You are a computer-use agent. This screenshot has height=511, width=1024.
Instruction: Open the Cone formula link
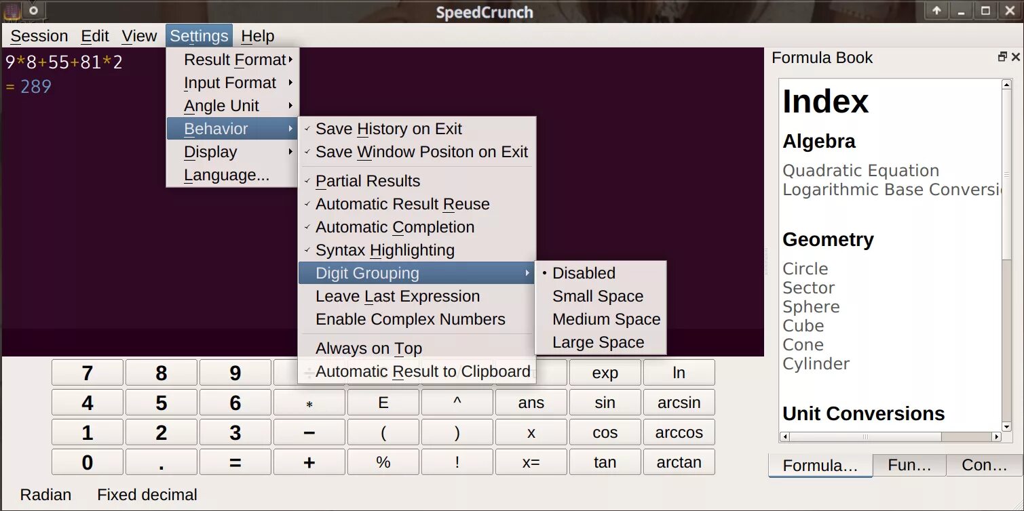[x=803, y=345]
